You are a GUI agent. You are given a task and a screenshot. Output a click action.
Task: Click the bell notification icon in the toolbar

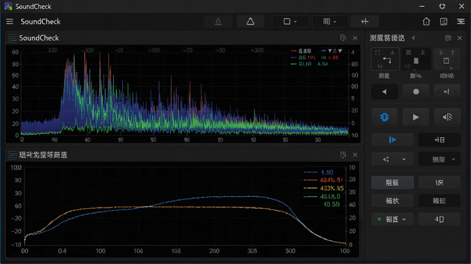pos(218,22)
